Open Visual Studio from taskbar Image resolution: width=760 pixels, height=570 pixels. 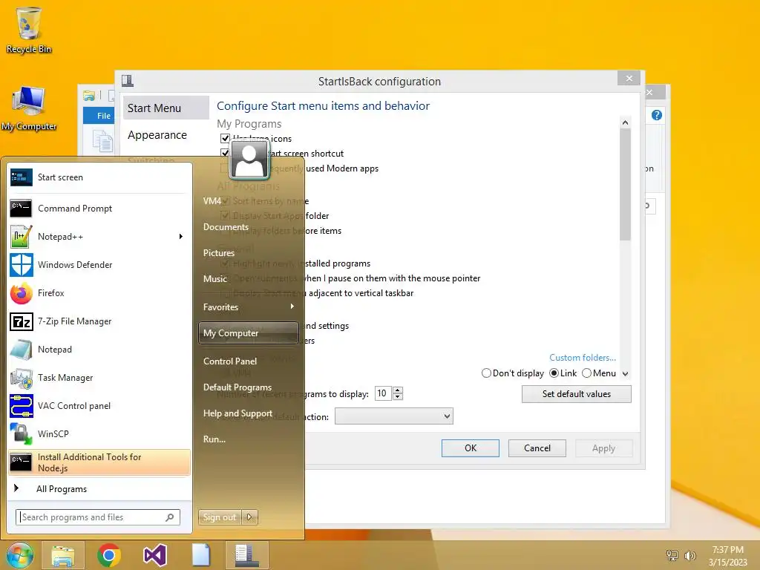pyautogui.click(x=155, y=555)
